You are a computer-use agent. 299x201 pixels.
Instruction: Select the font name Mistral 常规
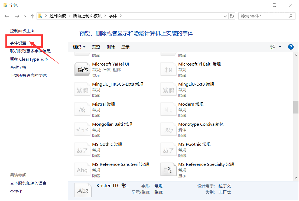103,104
